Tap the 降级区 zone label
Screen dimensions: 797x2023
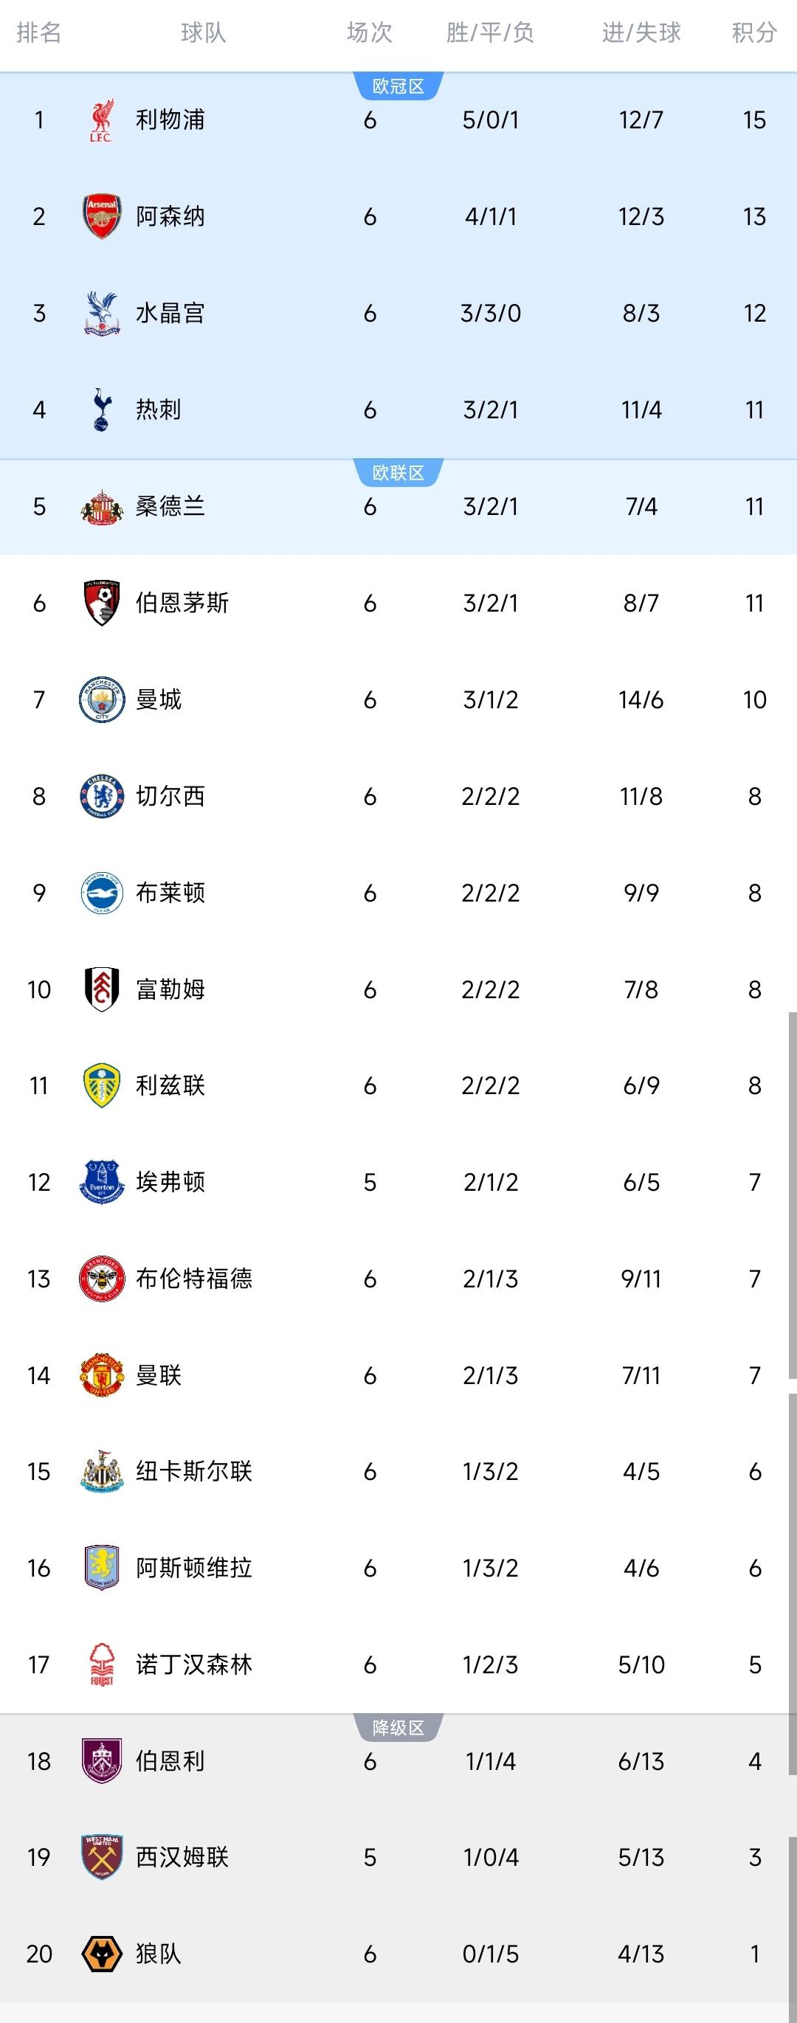point(398,1728)
